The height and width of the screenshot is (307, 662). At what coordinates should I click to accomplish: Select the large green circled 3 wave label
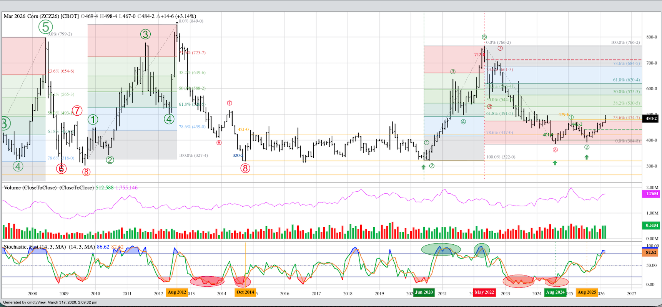coord(145,35)
